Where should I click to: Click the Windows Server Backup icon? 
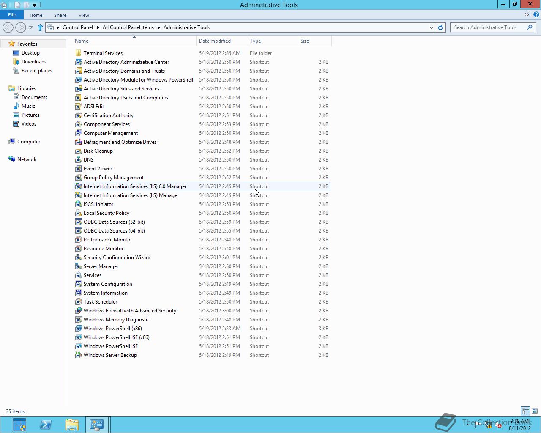click(78, 355)
